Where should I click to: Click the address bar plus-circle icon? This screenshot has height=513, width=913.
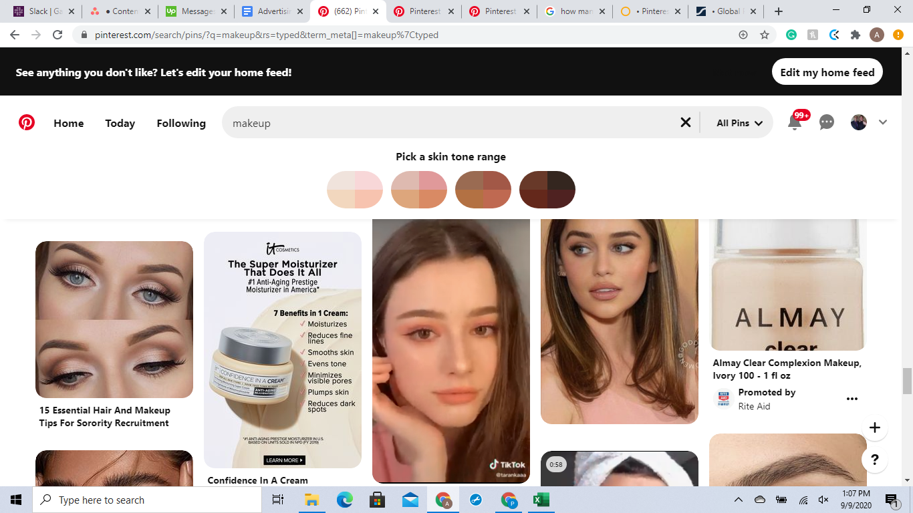coord(743,35)
